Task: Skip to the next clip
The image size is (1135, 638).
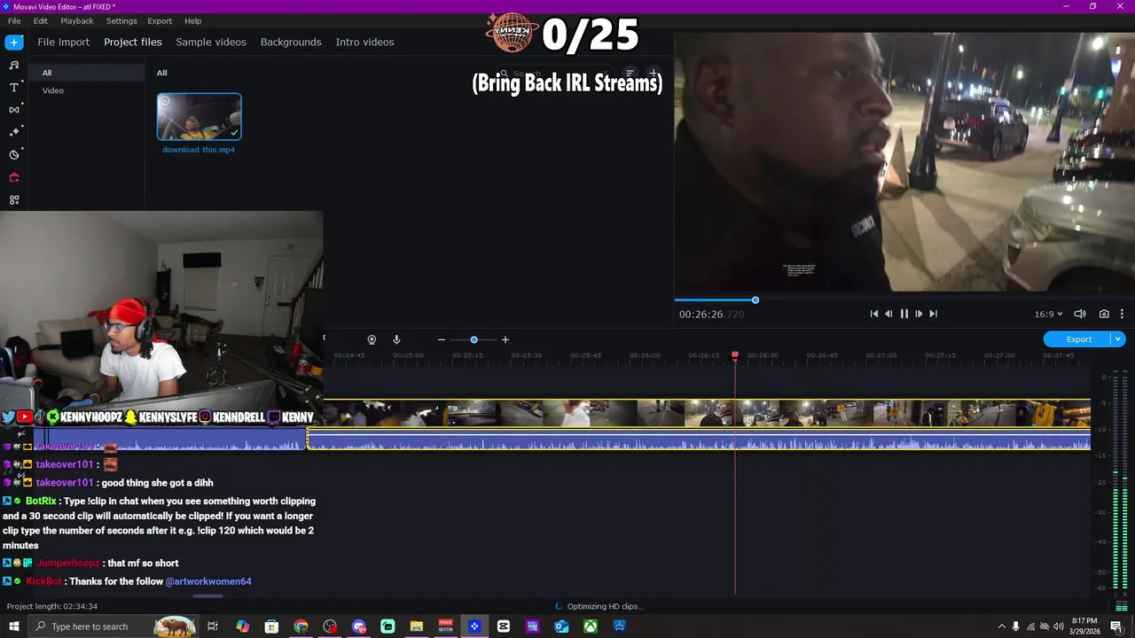Action: pyautogui.click(x=933, y=314)
